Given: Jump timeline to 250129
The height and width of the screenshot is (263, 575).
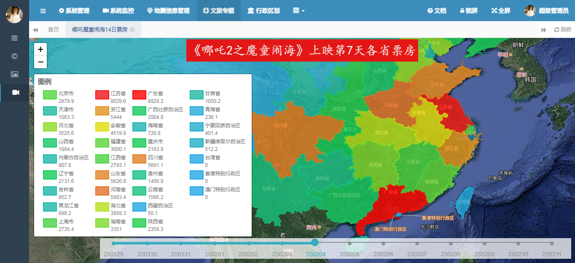Looking at the screenshot, I should coord(113,243).
